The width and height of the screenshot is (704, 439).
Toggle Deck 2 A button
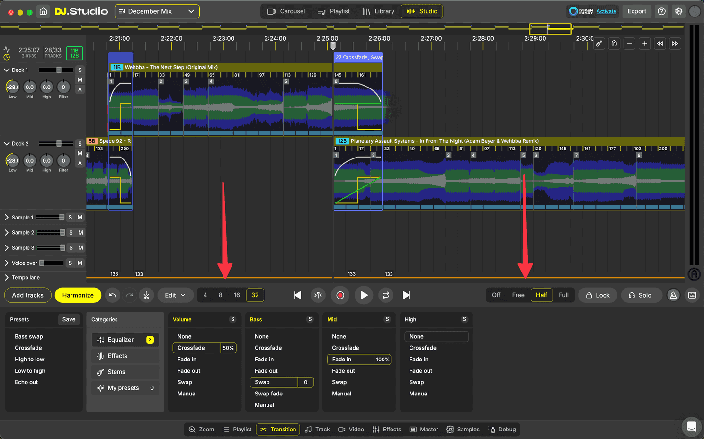[x=80, y=163]
